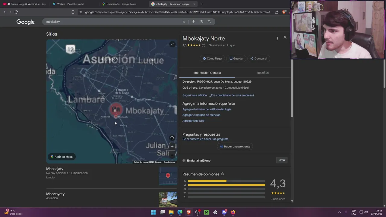Select the red Mbokajaty map pin
386x217 pixels.
pos(116,110)
